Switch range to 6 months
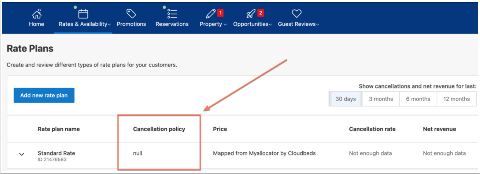Viewport: 480px width, 174px height. pos(418,99)
